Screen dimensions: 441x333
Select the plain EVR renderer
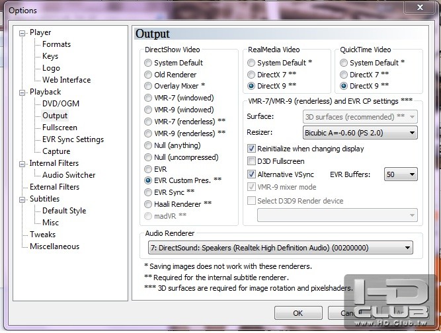(x=148, y=169)
